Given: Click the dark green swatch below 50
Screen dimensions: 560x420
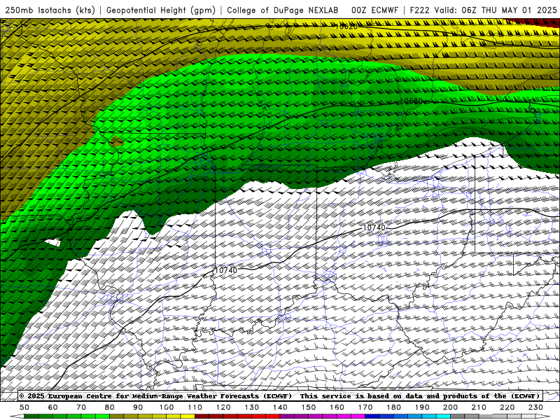Looking at the screenshot, I should [x=31, y=416].
